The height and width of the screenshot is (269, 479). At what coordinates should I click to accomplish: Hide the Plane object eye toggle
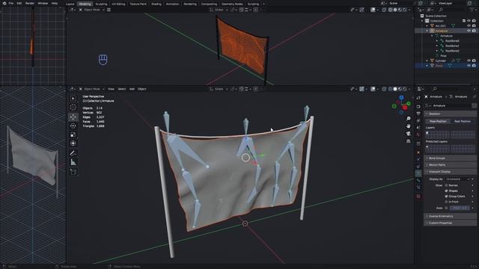469,66
